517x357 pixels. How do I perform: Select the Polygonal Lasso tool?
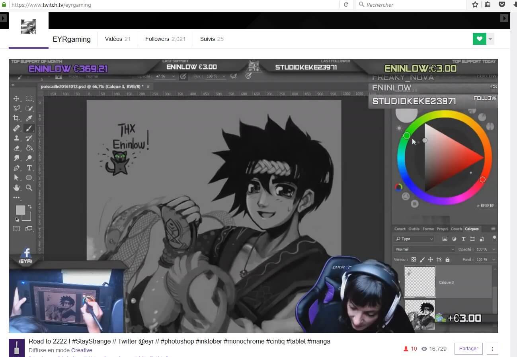click(x=16, y=108)
